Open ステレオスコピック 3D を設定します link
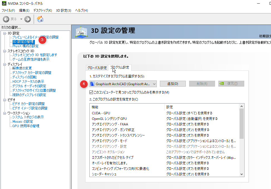This screenshot has height=189, width=271. pyautogui.click(x=35, y=55)
